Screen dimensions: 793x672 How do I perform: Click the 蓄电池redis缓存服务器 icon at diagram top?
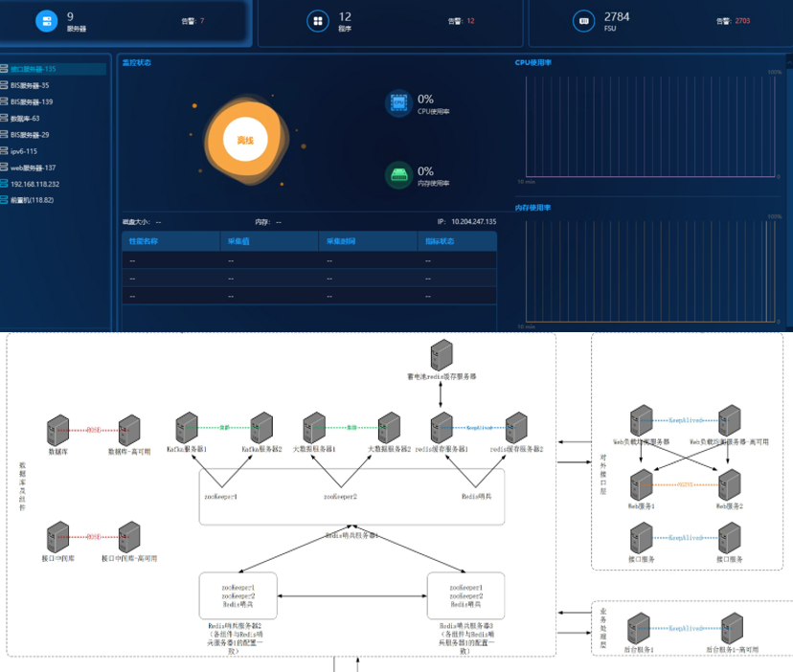coord(441,356)
